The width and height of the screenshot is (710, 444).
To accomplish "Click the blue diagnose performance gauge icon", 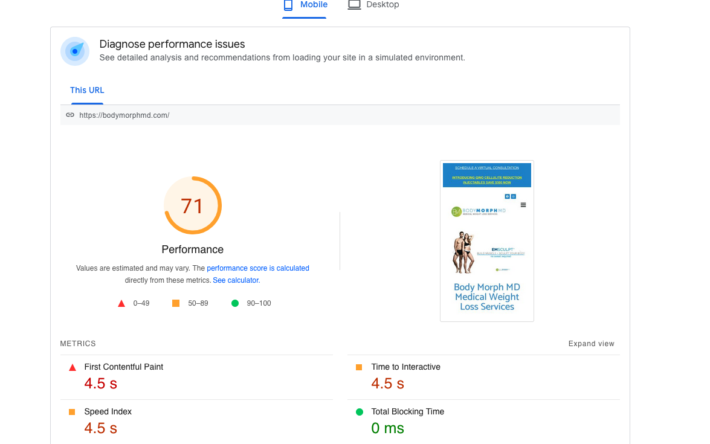I will click(75, 51).
